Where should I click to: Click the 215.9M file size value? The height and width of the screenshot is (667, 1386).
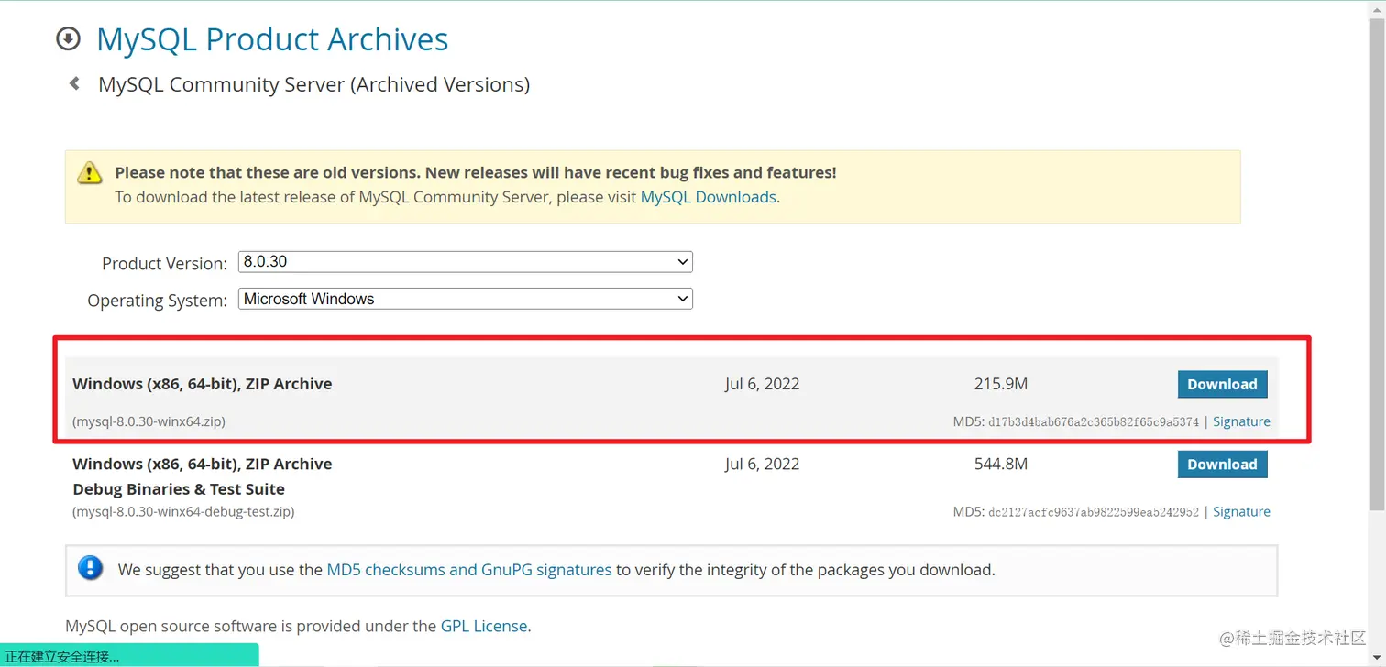[x=1001, y=384]
